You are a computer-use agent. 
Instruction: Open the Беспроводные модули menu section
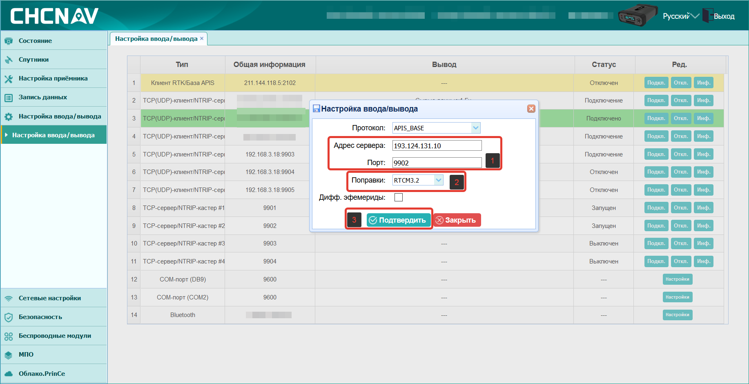[x=53, y=336]
